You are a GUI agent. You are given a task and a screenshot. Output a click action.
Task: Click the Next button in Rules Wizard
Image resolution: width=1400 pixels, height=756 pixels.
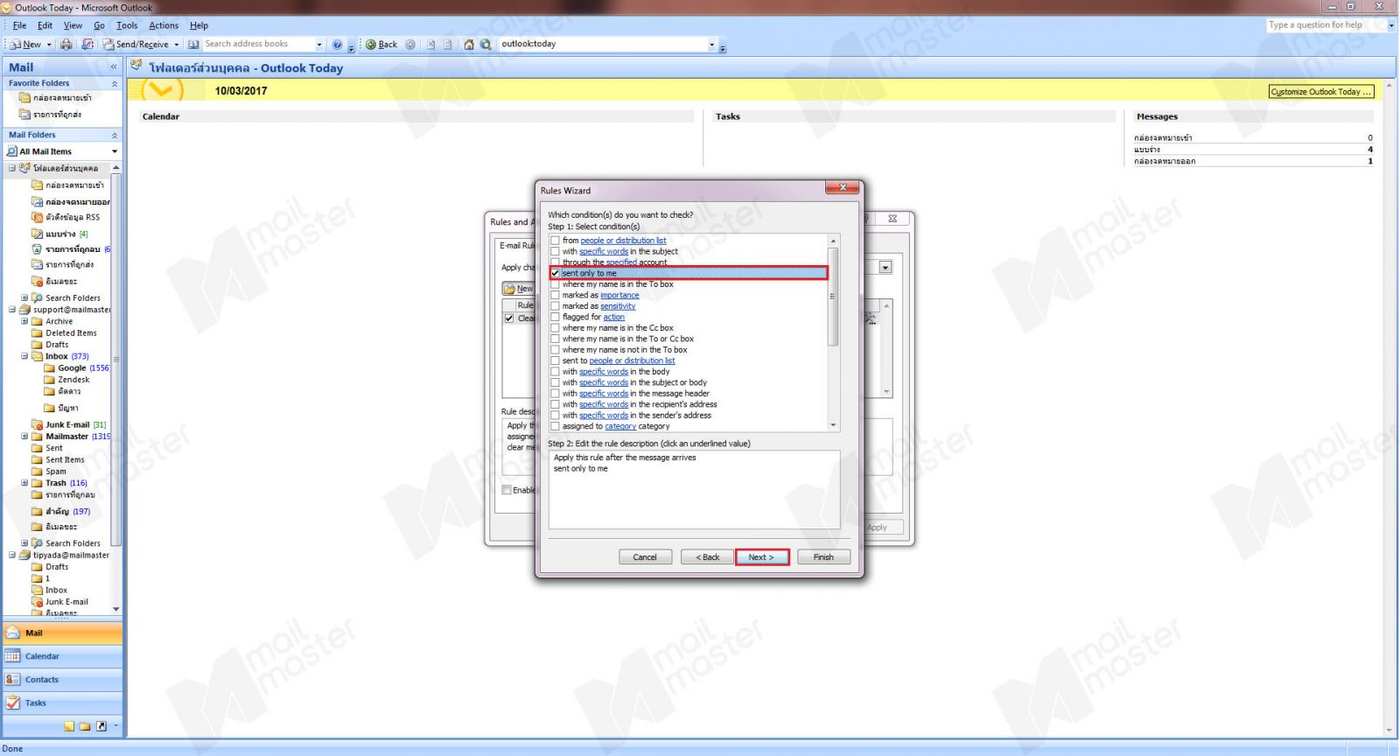(761, 557)
